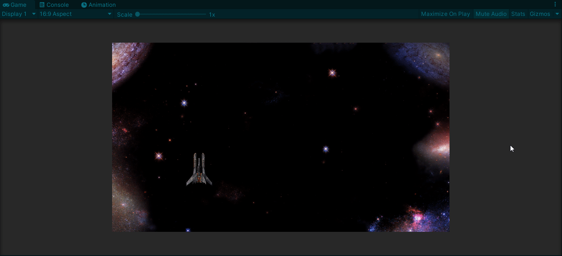The width and height of the screenshot is (562, 256).
Task: Click the Scale label
Action: coord(125,15)
